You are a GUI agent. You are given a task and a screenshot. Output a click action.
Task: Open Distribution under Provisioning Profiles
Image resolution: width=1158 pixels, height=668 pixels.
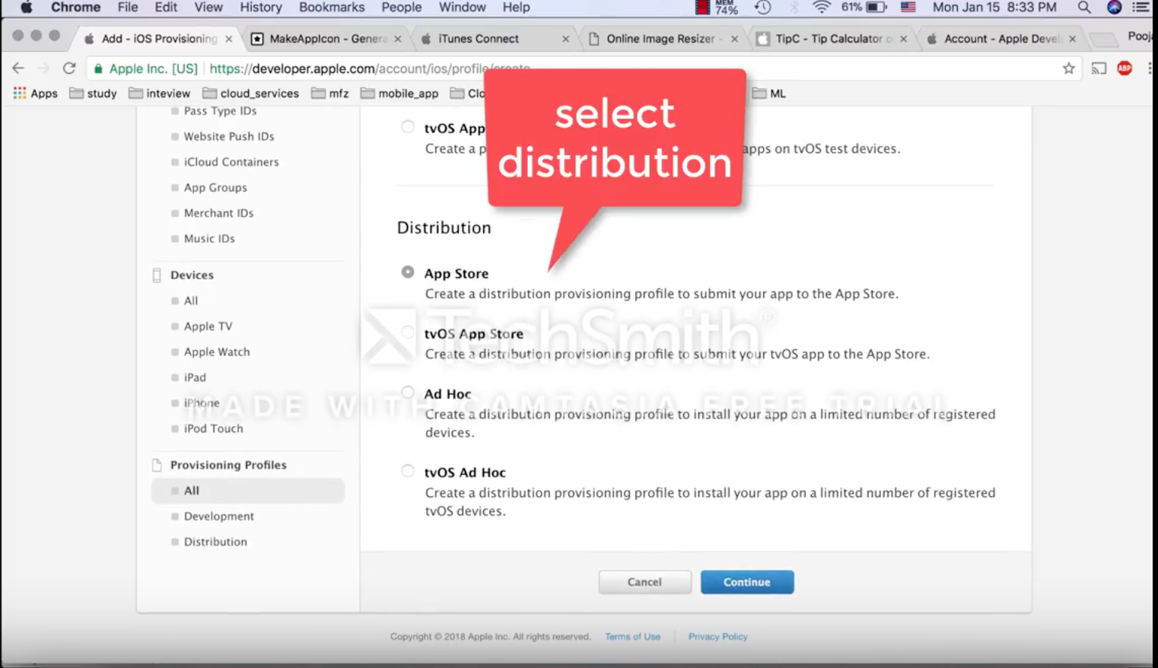point(215,542)
